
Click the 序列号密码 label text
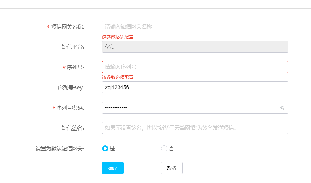click(71, 108)
